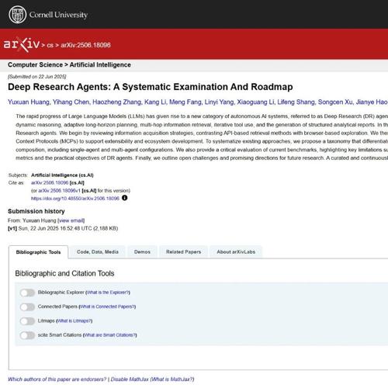Viewport: 388px width, 388px height.
Task: Enable the Connected Papers toggle
Action: point(27,307)
